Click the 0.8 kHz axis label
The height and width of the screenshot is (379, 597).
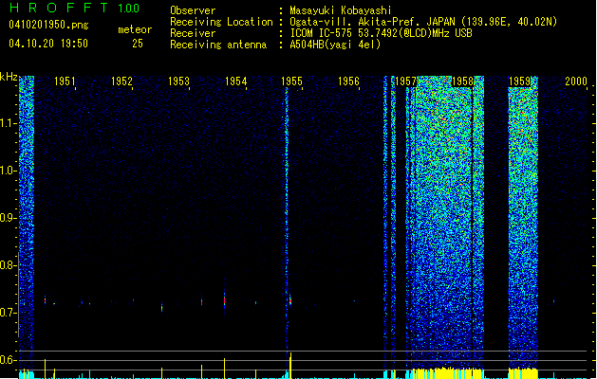9,265
